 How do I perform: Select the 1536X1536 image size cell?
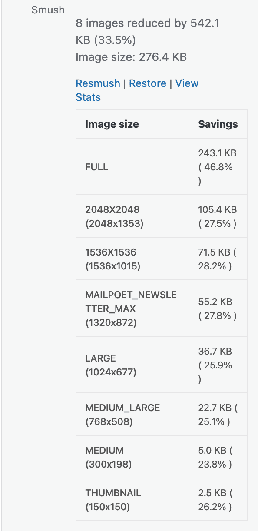pos(112,259)
